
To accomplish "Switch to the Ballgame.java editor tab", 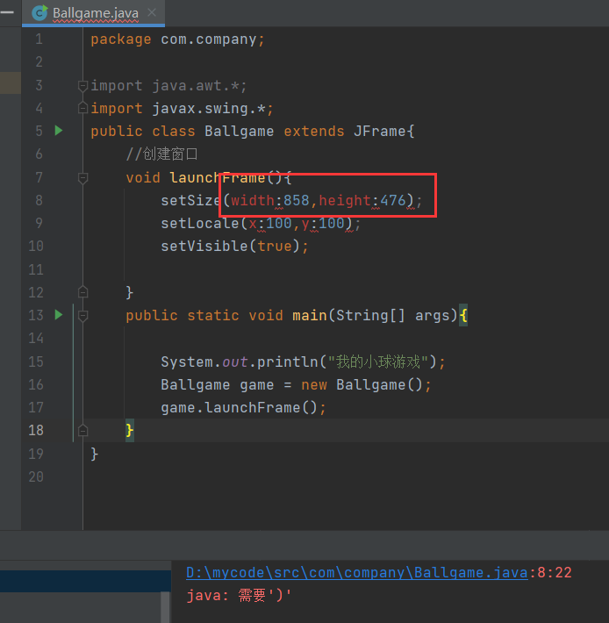I will [x=93, y=13].
